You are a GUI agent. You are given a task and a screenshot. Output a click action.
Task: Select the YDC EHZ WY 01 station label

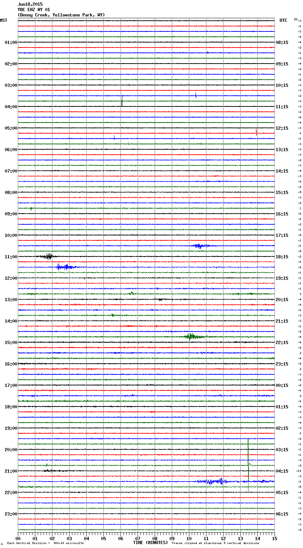click(x=34, y=10)
